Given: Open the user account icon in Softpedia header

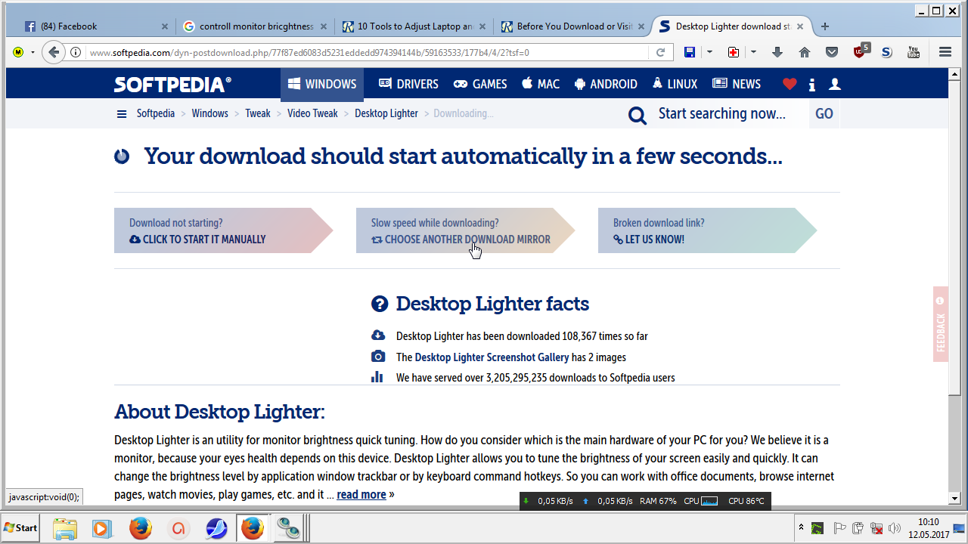Looking at the screenshot, I should [835, 84].
